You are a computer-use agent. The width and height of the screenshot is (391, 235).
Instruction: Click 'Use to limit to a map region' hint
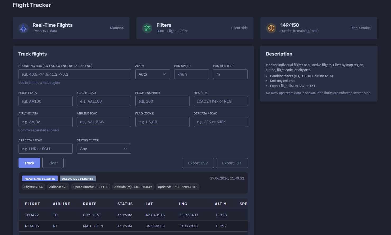coord(39,83)
